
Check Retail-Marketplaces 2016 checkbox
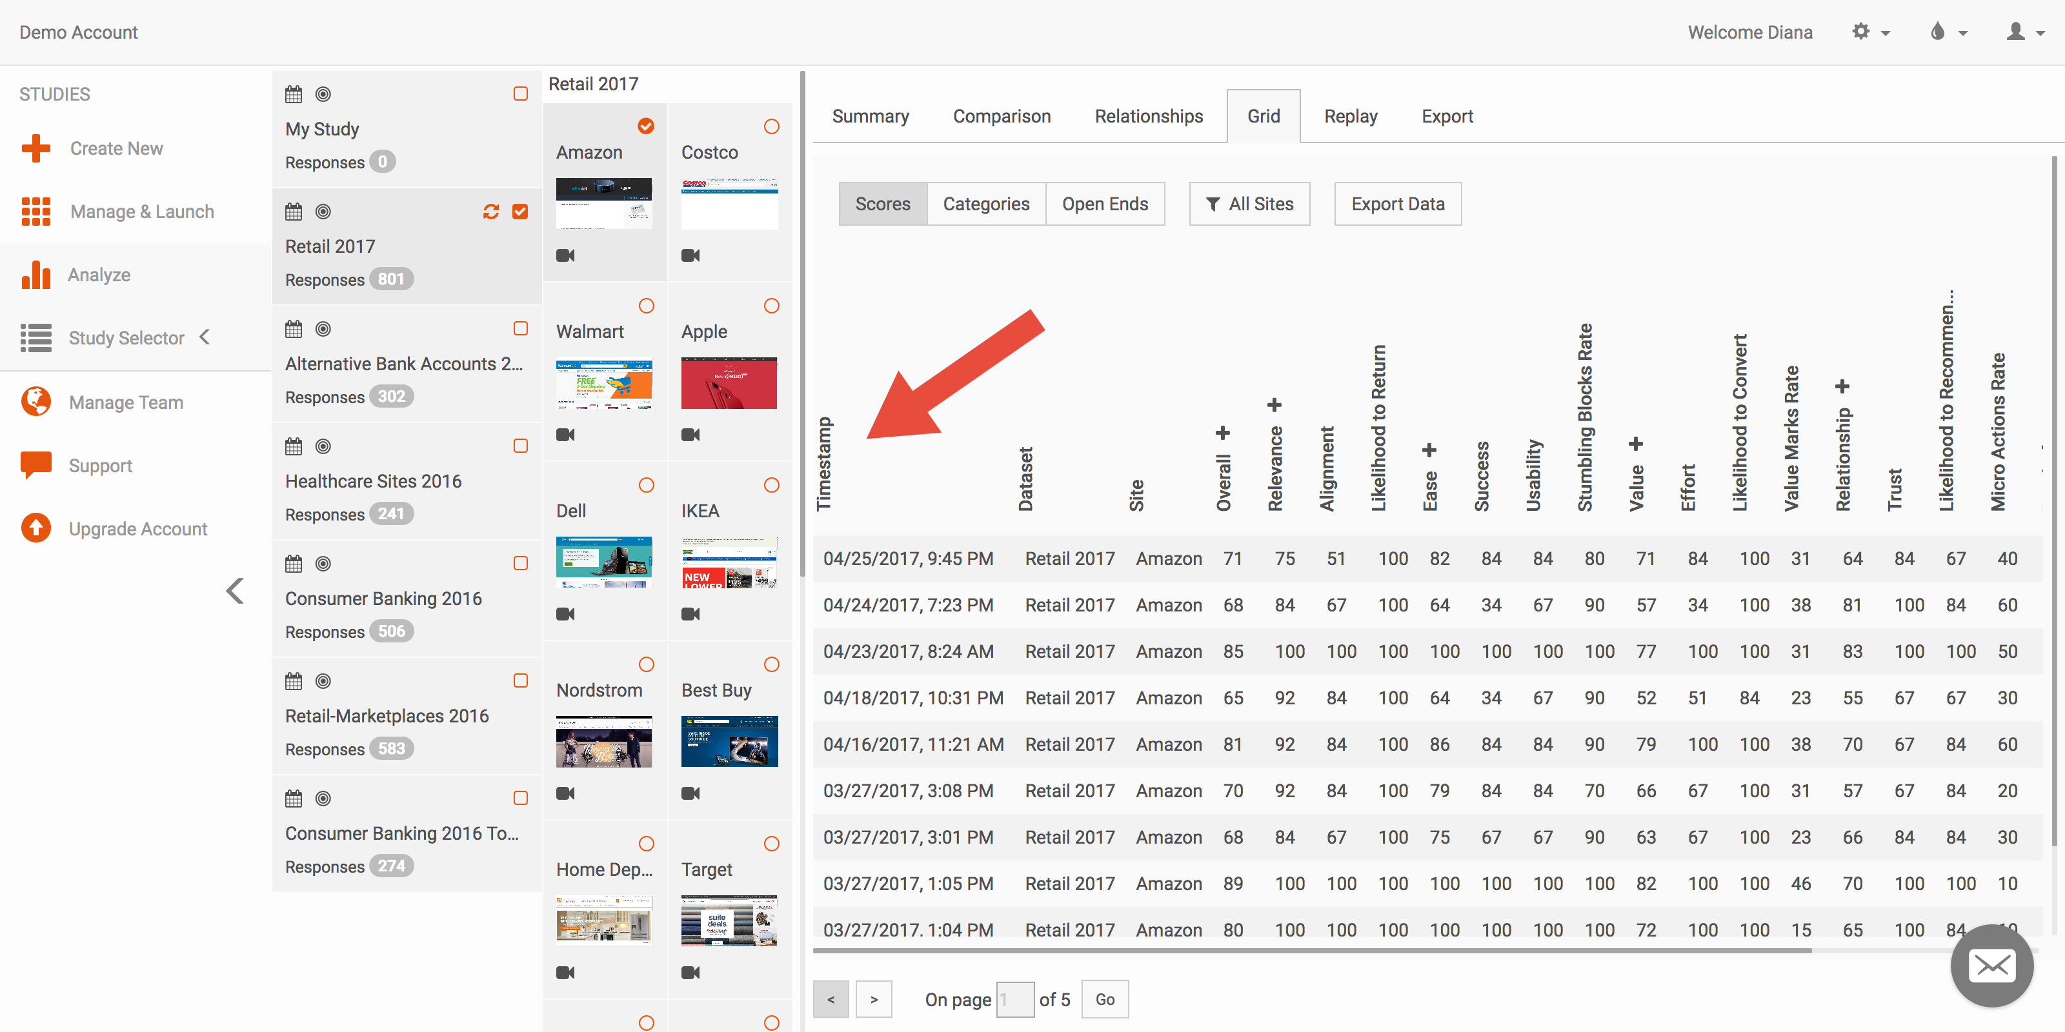pos(520,681)
